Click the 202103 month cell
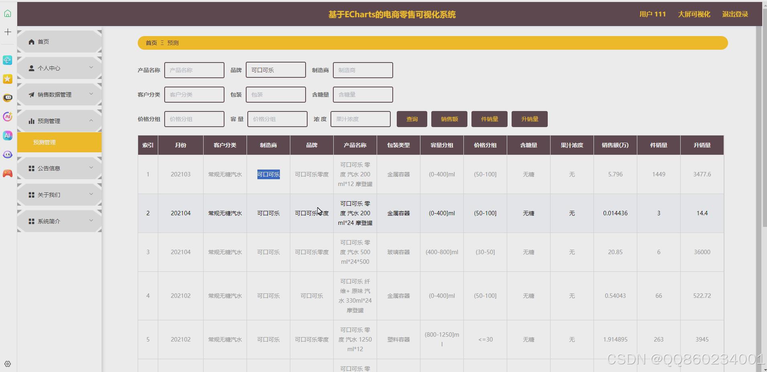 tap(181, 174)
